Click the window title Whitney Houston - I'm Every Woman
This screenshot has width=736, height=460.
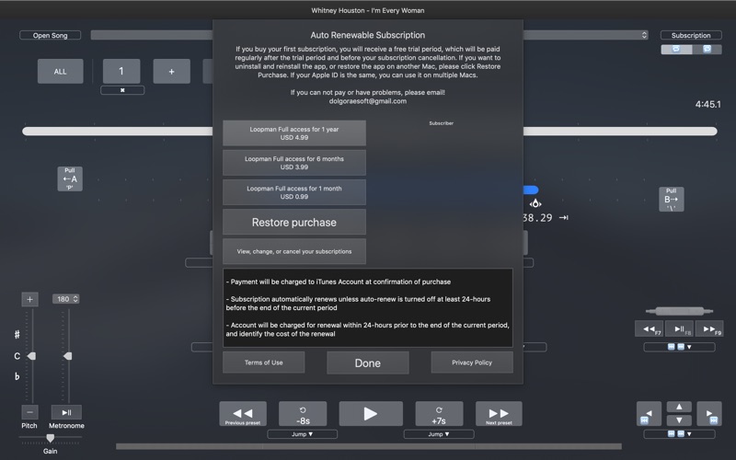pyautogui.click(x=368, y=10)
